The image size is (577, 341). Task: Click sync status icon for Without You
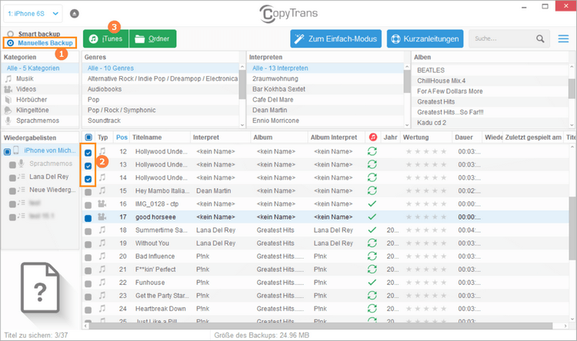tap(372, 243)
